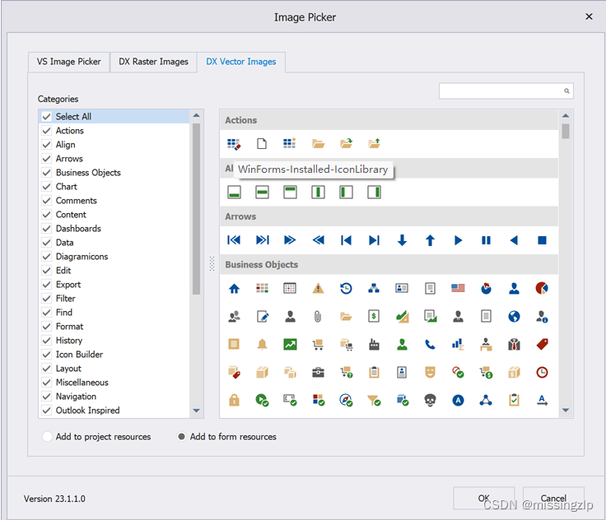Pick the calendar icon in Business Objects
Viewport: 606px width, 520px height.
pos(290,288)
